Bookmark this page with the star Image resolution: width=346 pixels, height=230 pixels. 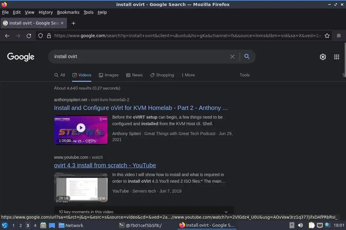point(327,36)
